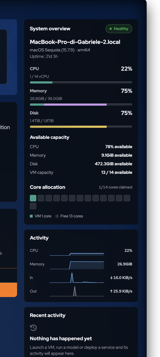Click the Memory usage progress bar
The width and height of the screenshot is (160, 357).
(81, 104)
